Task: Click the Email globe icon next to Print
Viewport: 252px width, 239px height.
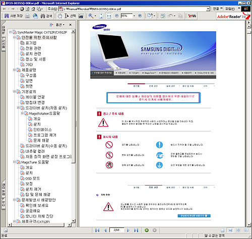Action: coord(35,16)
